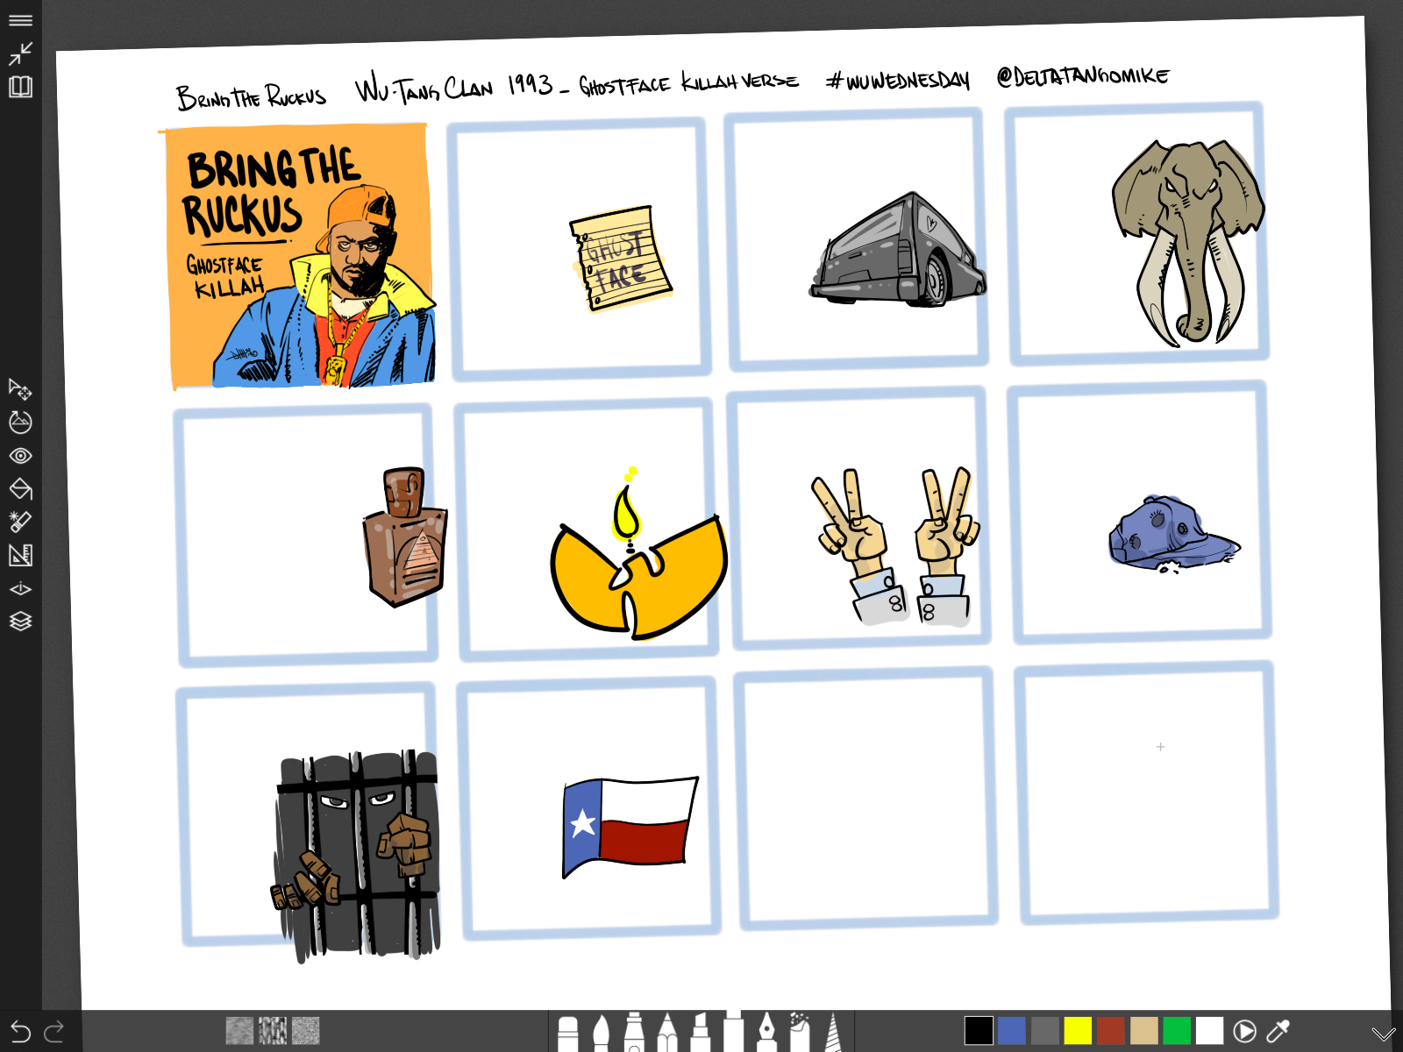Toggle the eye visibility icon in sidebar

pyautogui.click(x=20, y=456)
